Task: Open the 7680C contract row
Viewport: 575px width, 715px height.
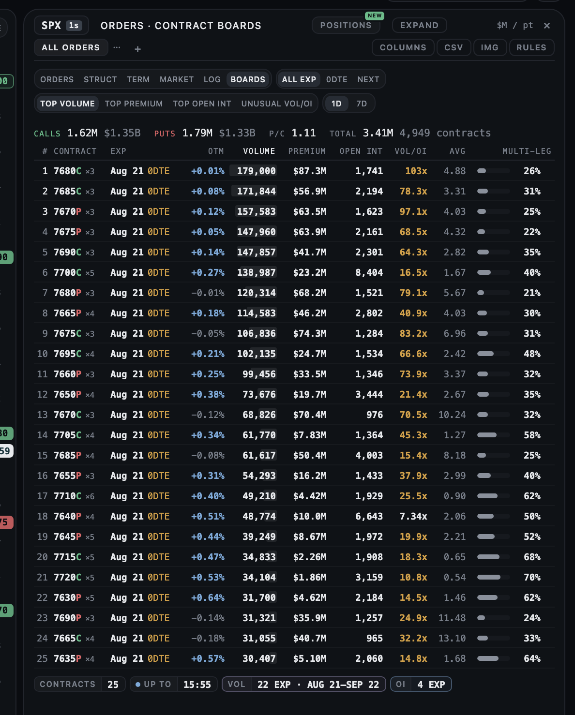Action: tap(294, 171)
